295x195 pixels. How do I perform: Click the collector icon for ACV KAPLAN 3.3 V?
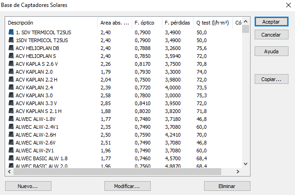click(x=11, y=103)
